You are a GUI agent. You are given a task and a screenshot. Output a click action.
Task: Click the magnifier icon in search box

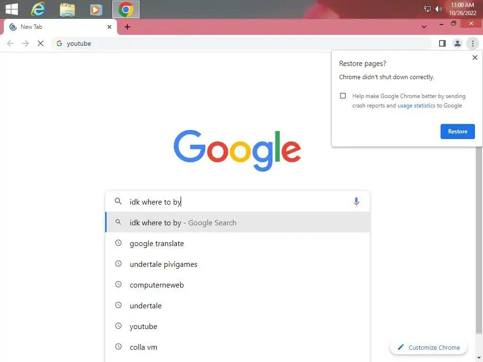point(118,201)
